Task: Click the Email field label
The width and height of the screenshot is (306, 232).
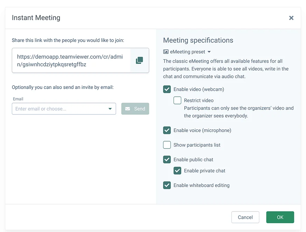Action: 18,99
